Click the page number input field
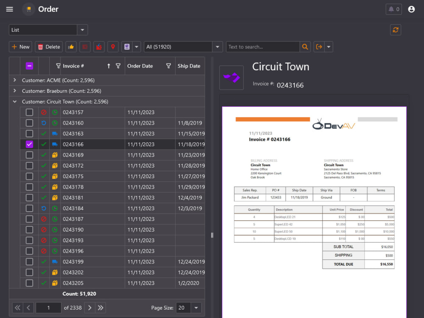Image resolution: width=424 pixels, height=318 pixels. click(48, 308)
